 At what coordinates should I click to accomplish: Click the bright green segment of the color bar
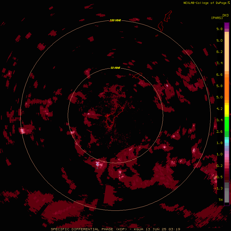pos(227,124)
